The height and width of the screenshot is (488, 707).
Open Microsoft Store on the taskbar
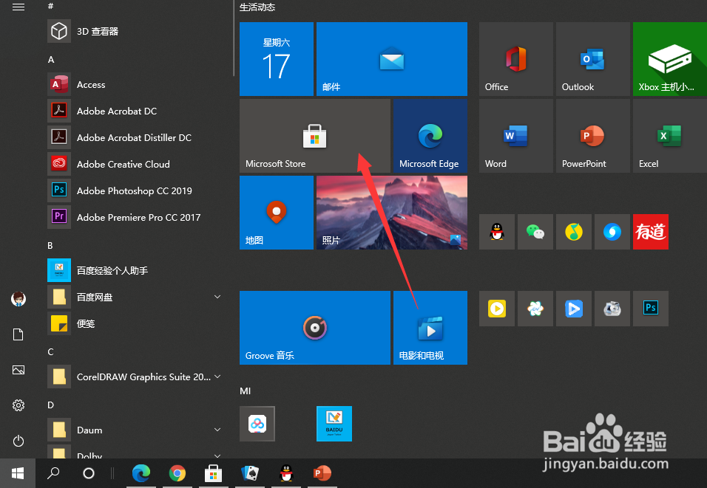[x=213, y=473]
